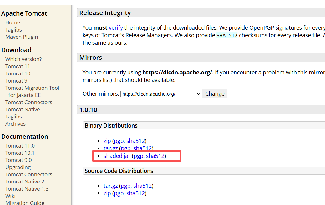Select Which version? under Download

point(23,59)
